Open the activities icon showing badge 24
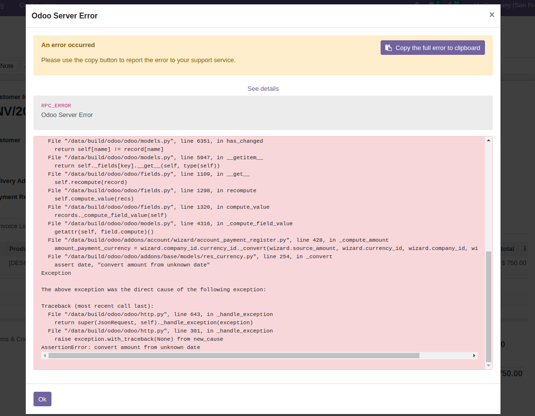 451,4
